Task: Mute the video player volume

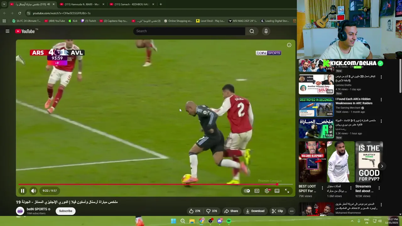Action: tap(33, 191)
